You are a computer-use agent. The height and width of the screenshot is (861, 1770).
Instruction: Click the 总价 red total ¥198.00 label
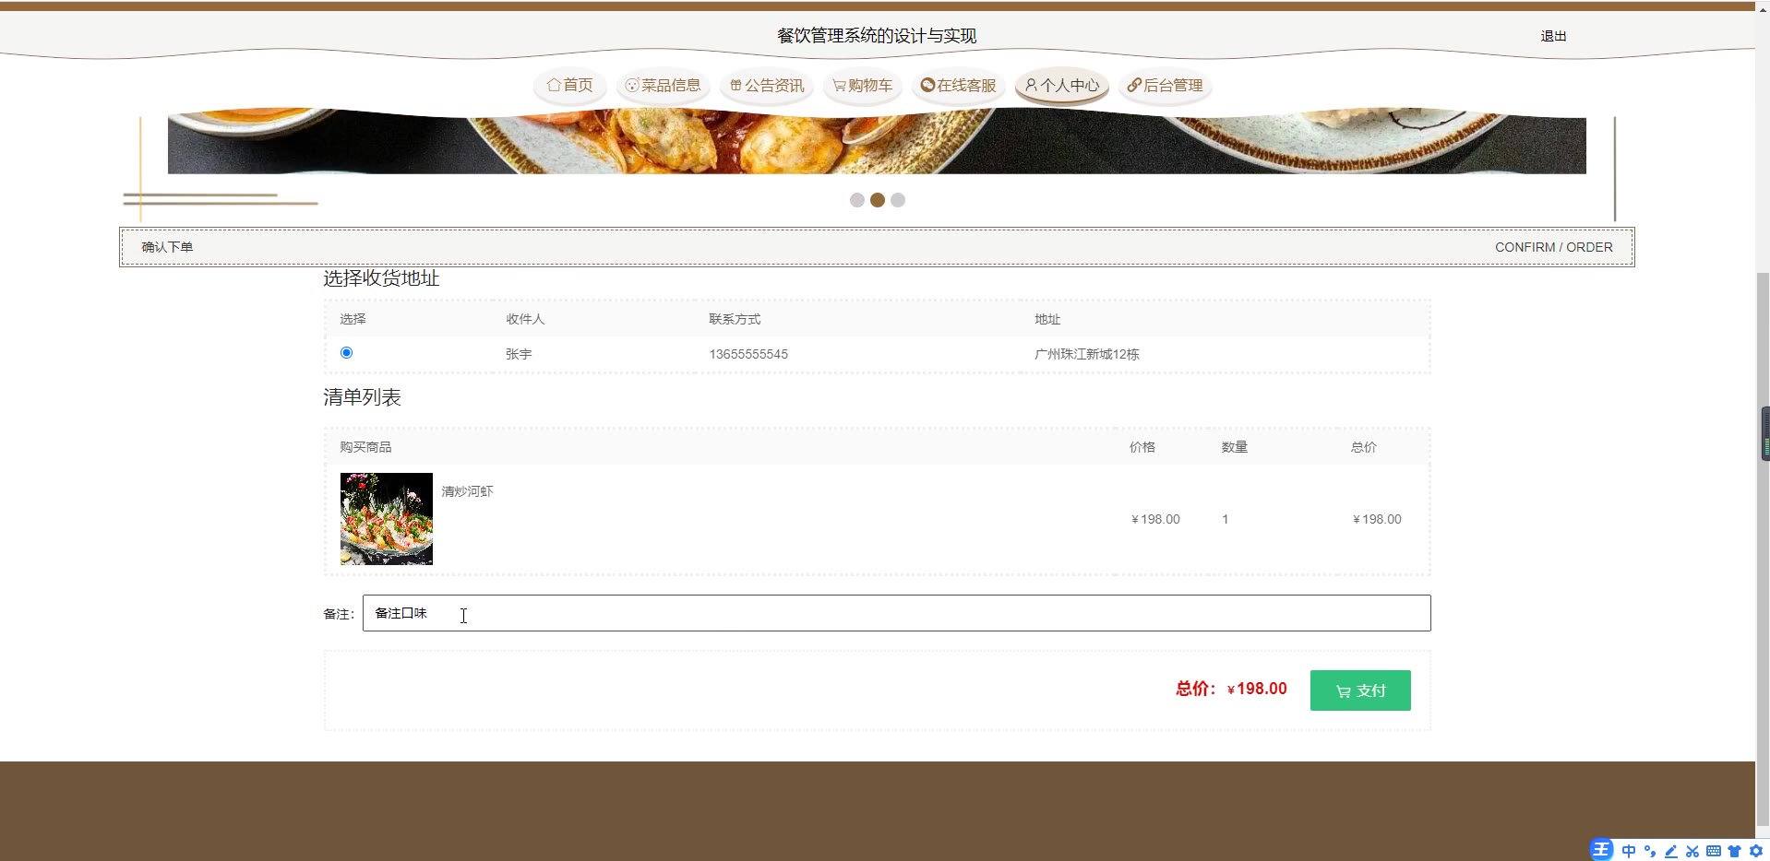(1231, 689)
